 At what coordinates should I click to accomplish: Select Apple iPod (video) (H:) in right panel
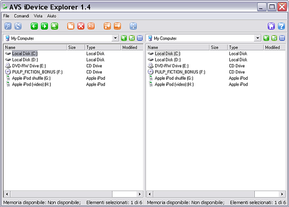pyautogui.click(x=174, y=84)
